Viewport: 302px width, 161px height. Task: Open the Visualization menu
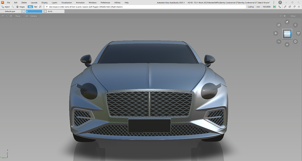pyautogui.click(x=67, y=3)
